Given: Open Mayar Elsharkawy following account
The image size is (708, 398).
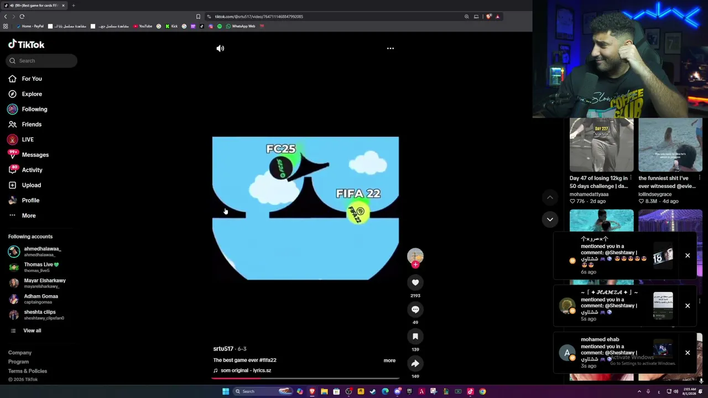Looking at the screenshot, I should (x=38, y=283).
